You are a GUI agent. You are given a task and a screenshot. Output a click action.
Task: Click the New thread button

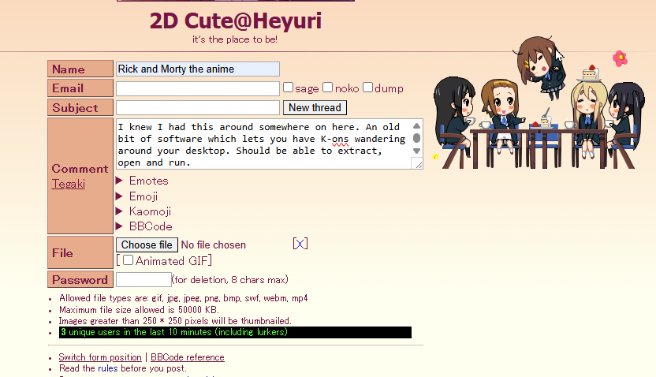click(315, 107)
